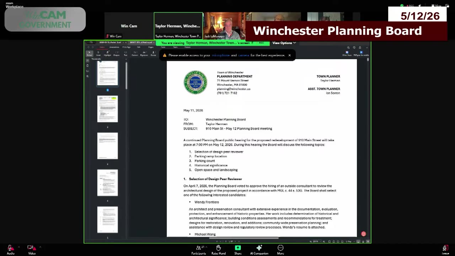Open the Shapes tool
Screen dimensions: 455x256
click(x=116, y=53)
